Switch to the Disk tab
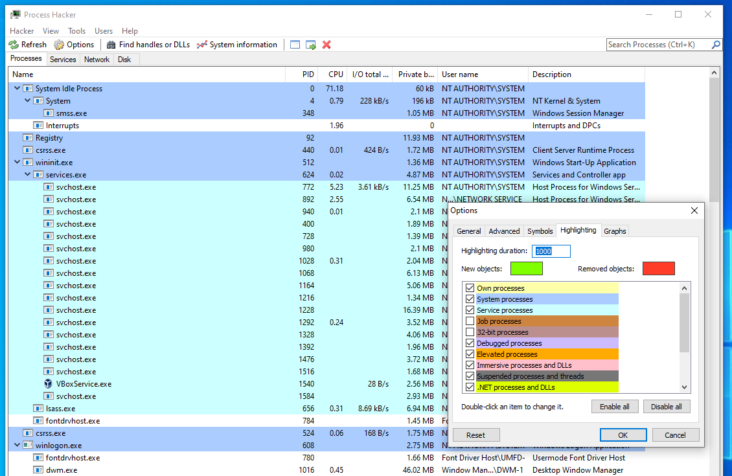 coord(124,60)
